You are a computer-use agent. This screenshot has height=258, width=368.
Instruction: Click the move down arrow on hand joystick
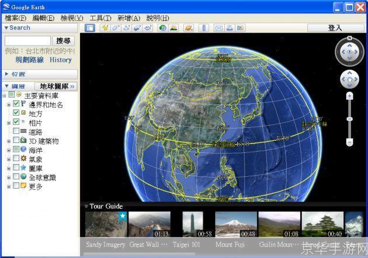[x=350, y=85]
